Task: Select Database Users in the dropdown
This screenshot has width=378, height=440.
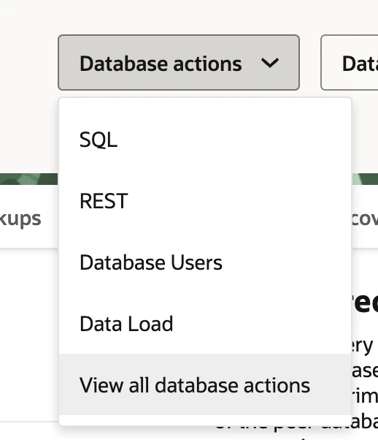Action: [x=205, y=262]
